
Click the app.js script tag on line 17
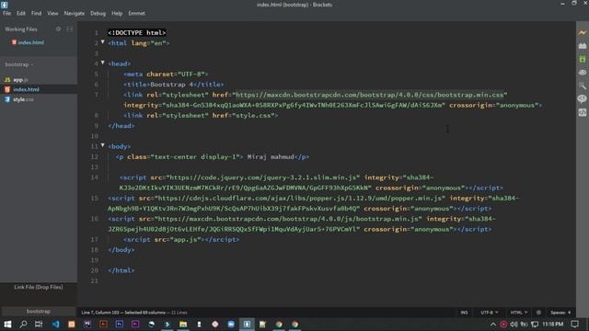click(181, 239)
